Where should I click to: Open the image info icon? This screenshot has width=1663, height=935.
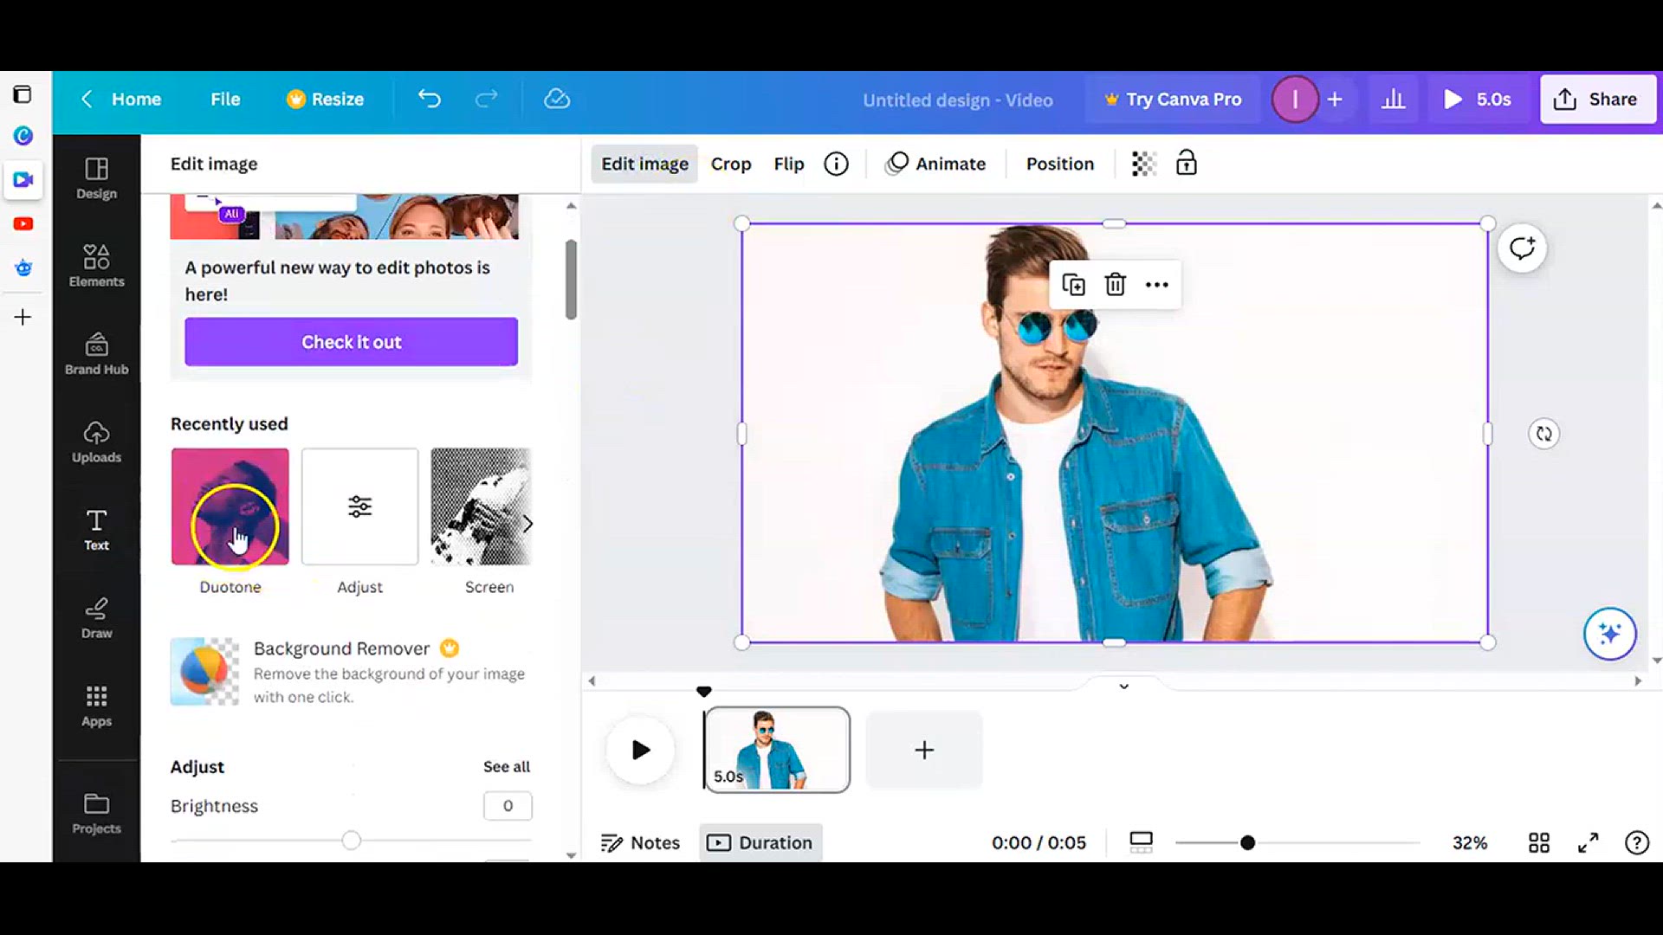coord(836,164)
